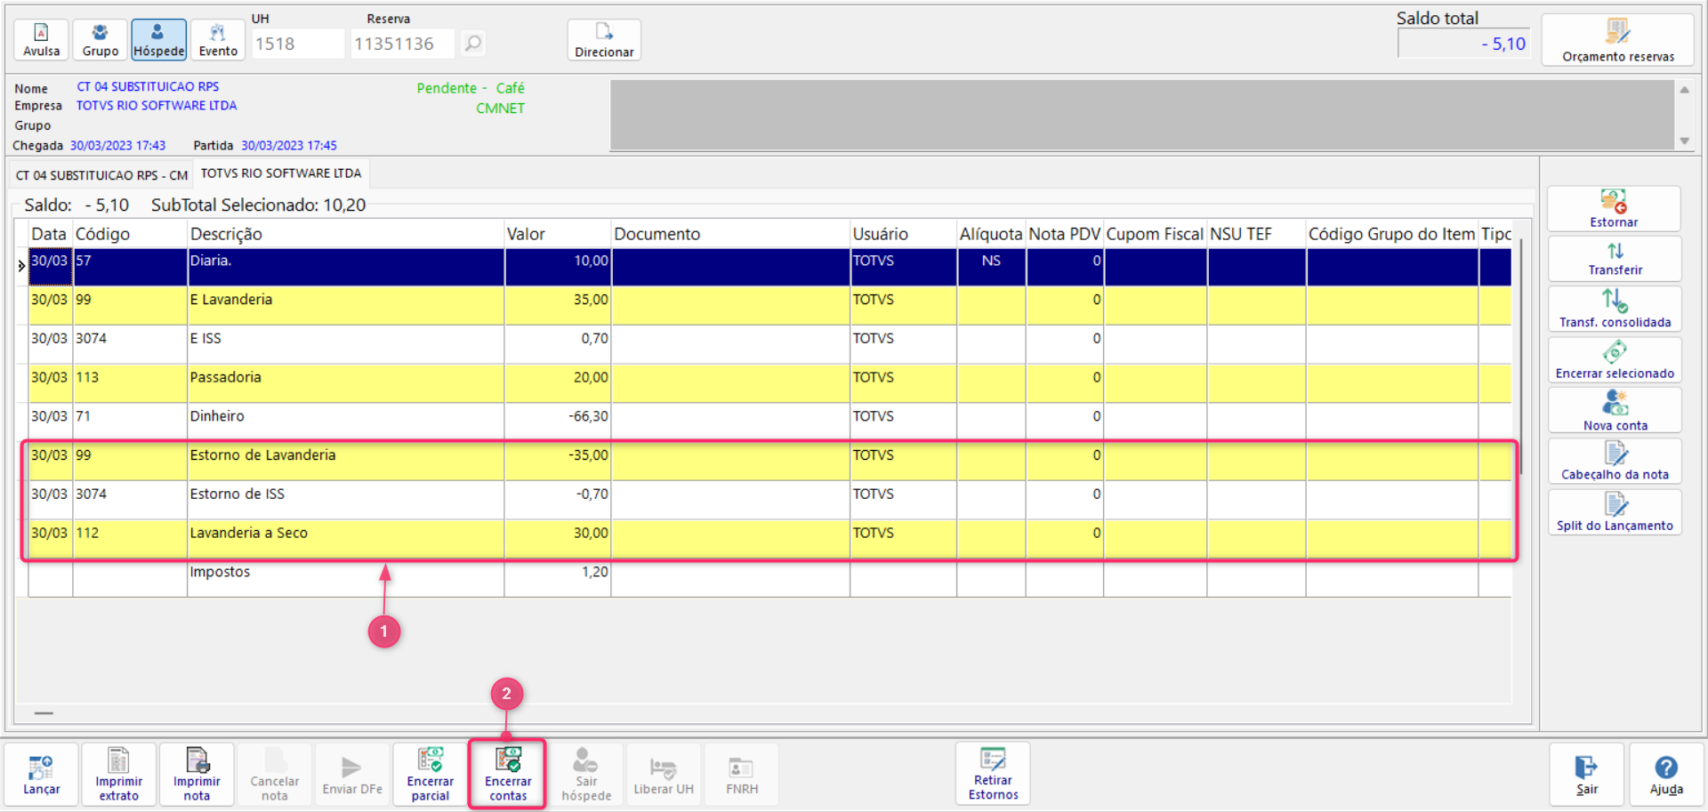Click company name TOTVS RIO SOFTWARE LTDA
The height and width of the screenshot is (812, 1708).
(157, 105)
